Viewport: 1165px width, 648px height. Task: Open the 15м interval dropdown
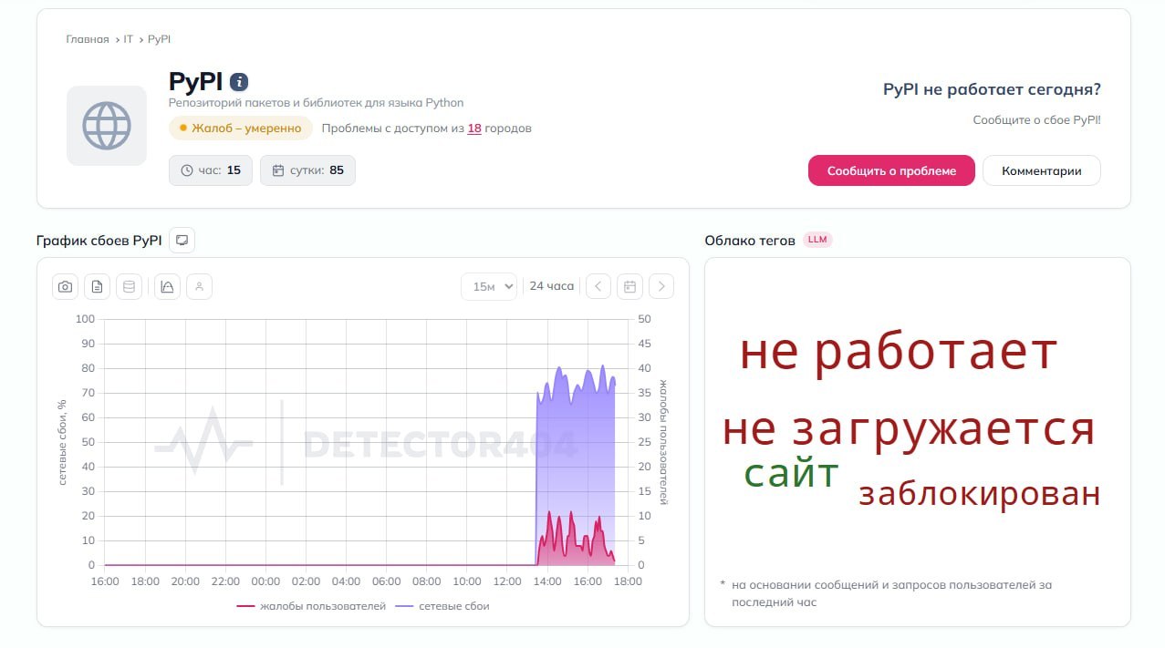(x=489, y=286)
